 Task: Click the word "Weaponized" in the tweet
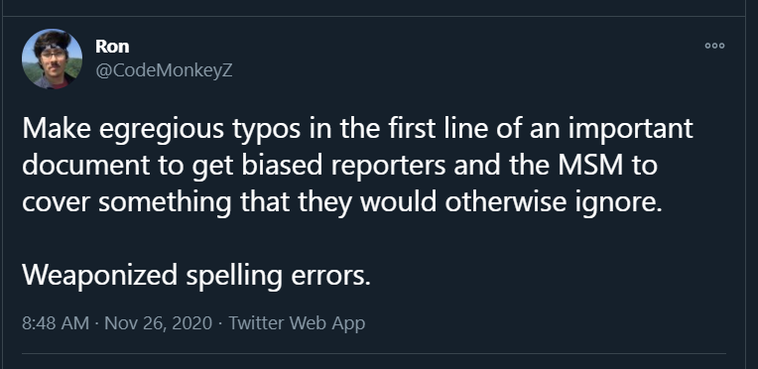point(99,276)
